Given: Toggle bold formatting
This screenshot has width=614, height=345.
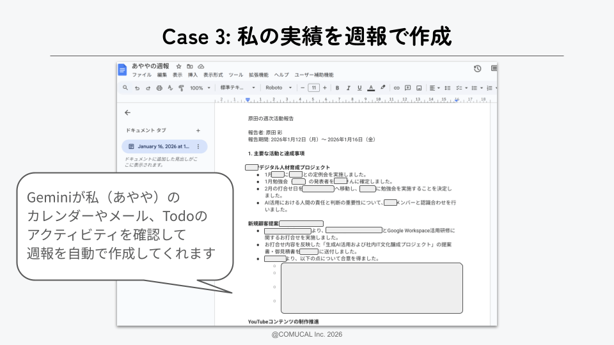Looking at the screenshot, I should click(337, 88).
